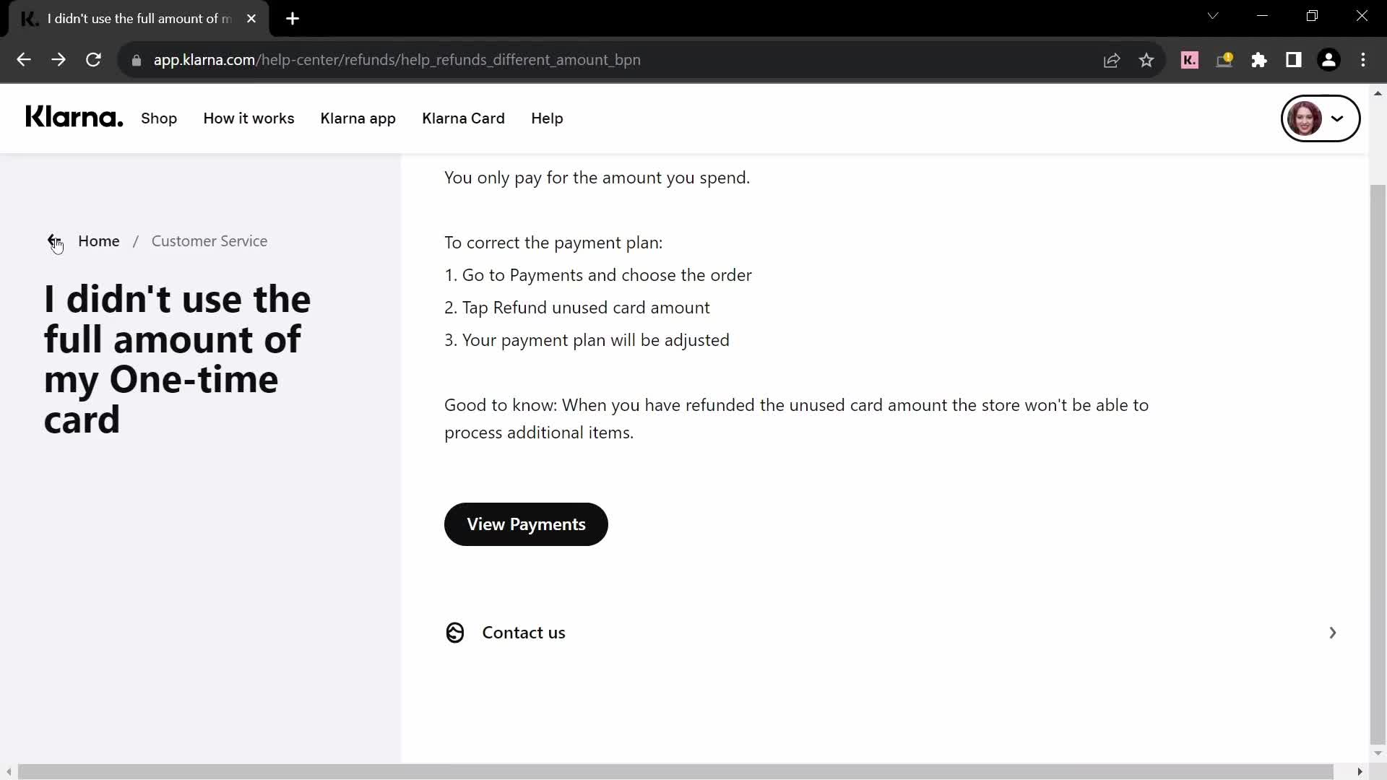
Task: Click text 'Go to Payments and choose the order'
Action: pos(607,275)
